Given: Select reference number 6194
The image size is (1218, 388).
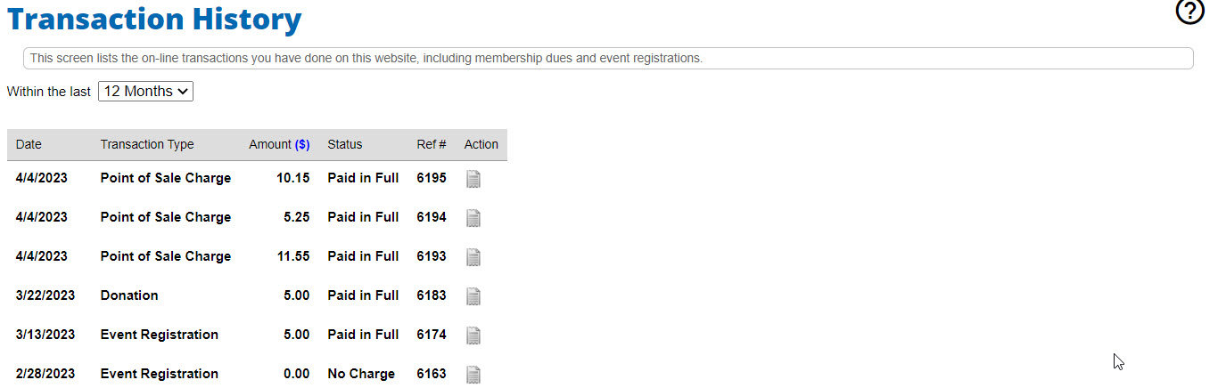Looking at the screenshot, I should (x=432, y=217).
